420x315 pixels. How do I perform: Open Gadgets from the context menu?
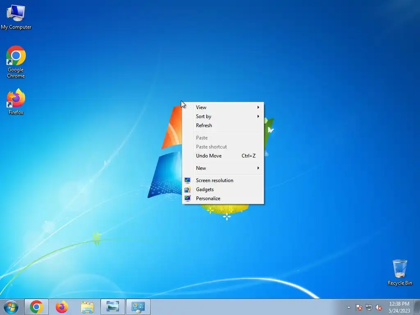pyautogui.click(x=223, y=189)
